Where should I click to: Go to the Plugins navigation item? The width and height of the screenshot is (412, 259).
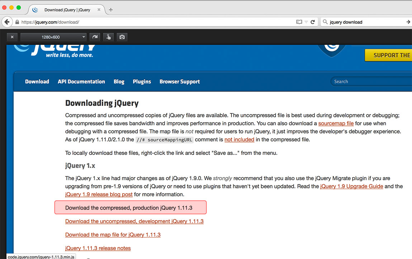pos(142,81)
